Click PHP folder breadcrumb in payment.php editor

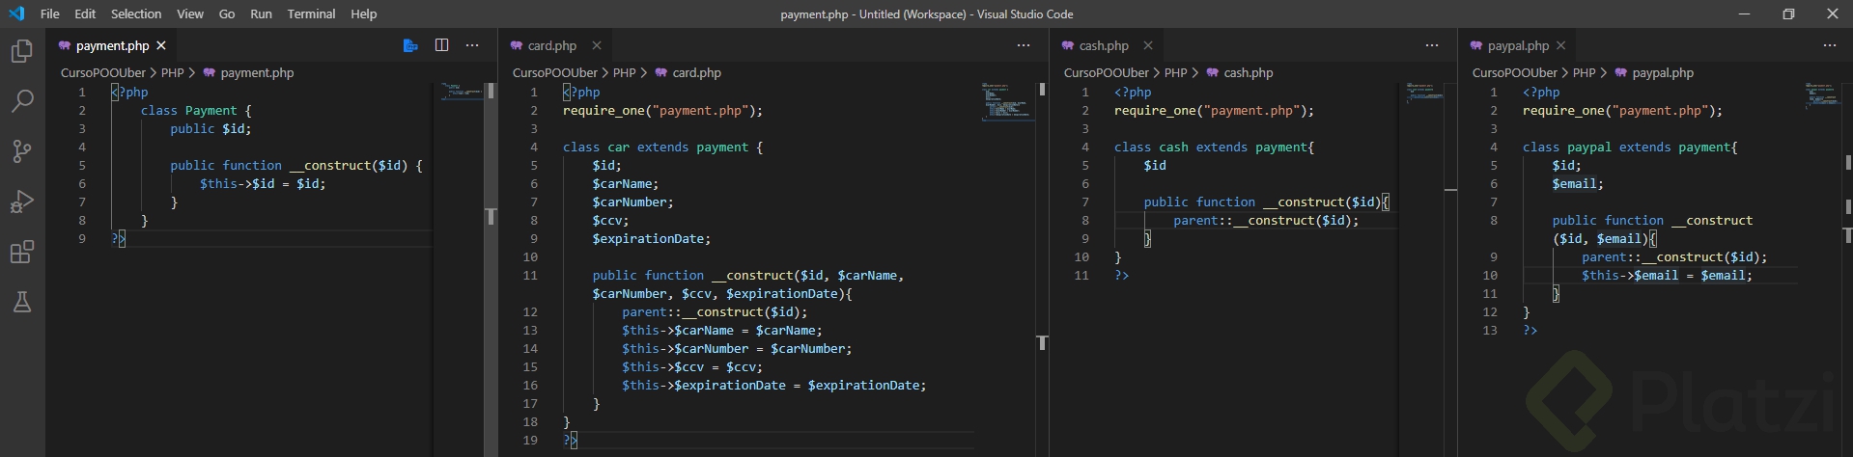pyautogui.click(x=172, y=73)
